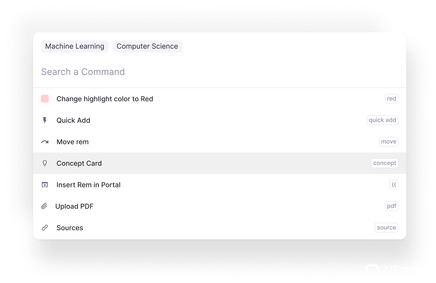Click the Insert Rem in Portal icon
Viewport: 436px width, 283px height.
coord(45,185)
